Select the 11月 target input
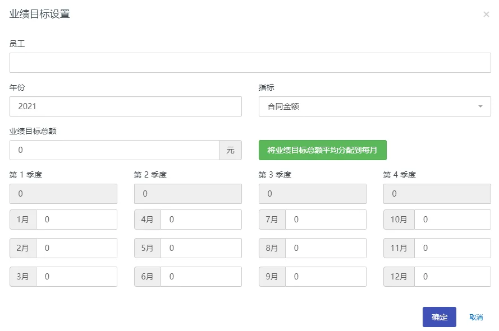499x331 pixels. coord(453,248)
